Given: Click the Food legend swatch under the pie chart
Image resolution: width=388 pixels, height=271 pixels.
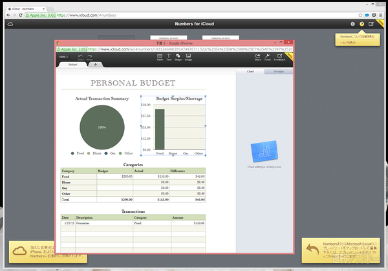Looking at the screenshot, I should pyautogui.click(x=72, y=153).
